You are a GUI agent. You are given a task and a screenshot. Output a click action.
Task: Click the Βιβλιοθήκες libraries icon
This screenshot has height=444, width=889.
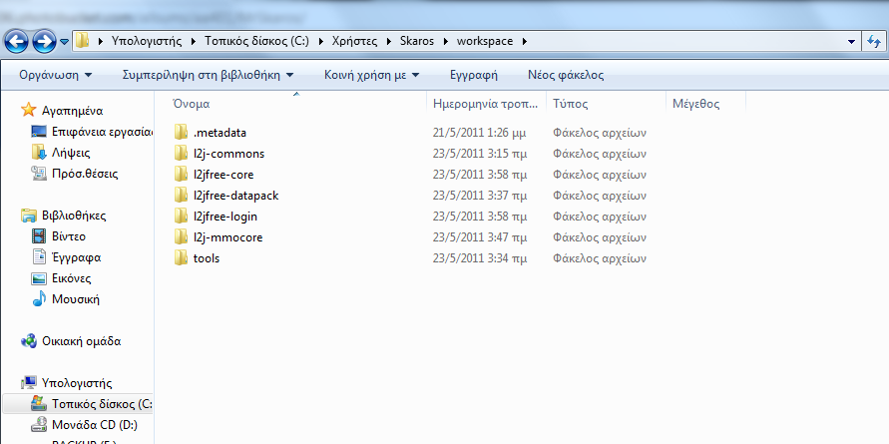(x=29, y=216)
